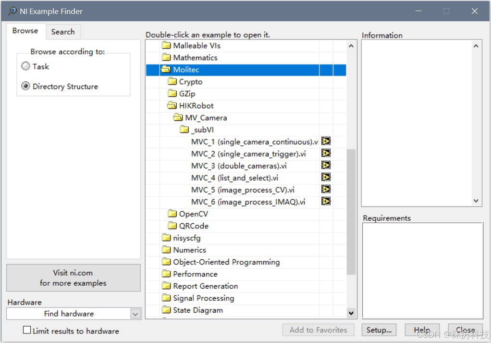Select MVC_2 (single_camera_trigger).vi entry

tap(248, 153)
